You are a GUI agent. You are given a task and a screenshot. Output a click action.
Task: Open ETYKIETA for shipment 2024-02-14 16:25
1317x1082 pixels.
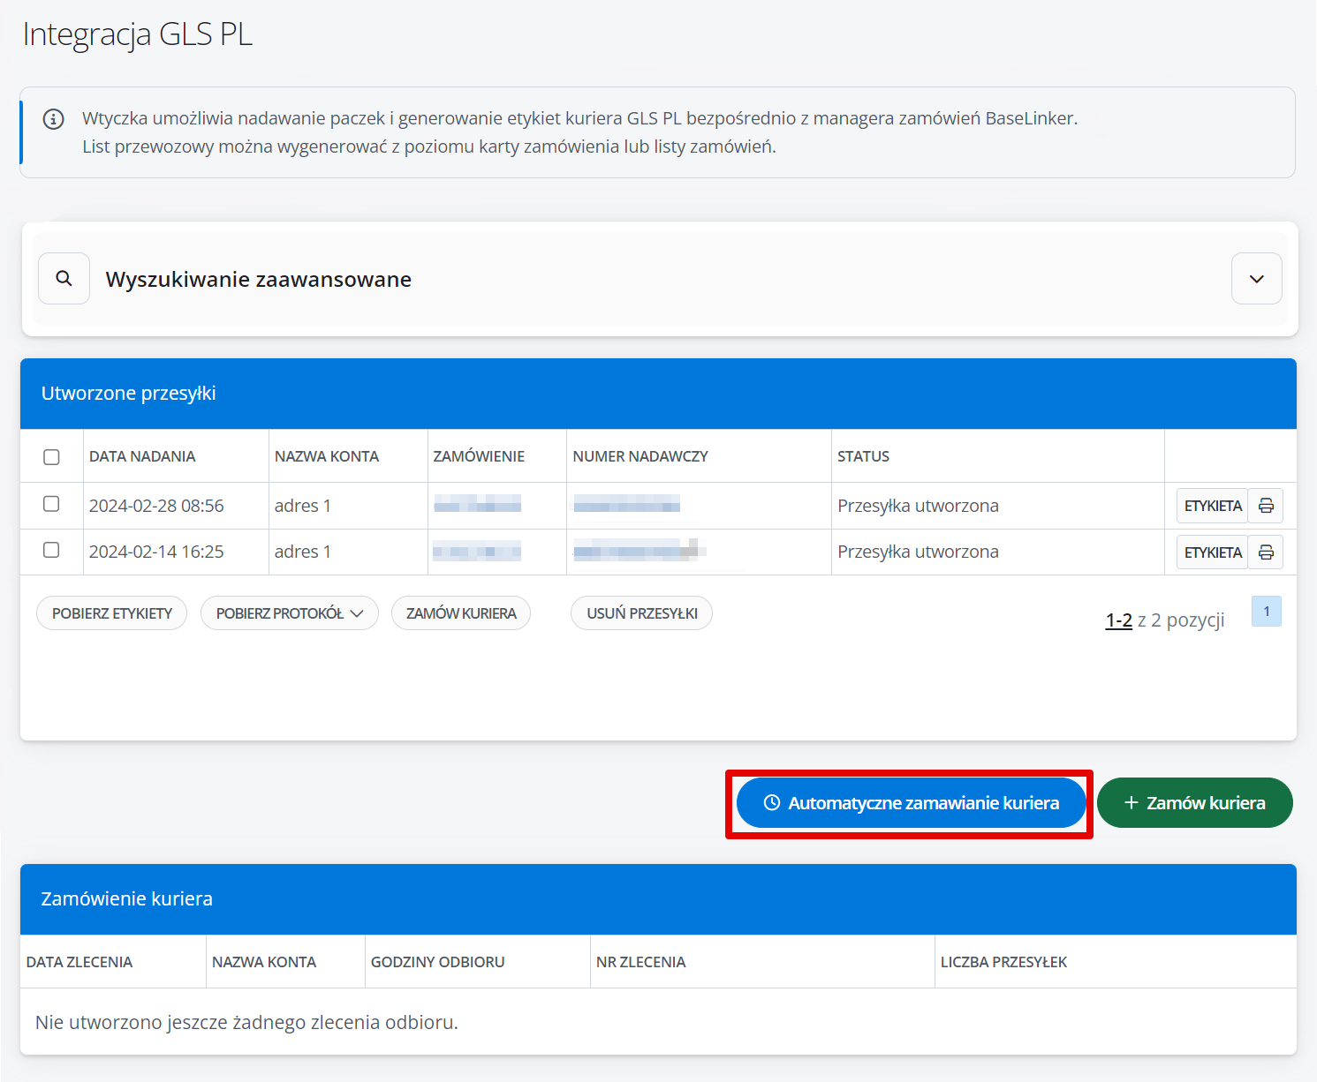1212,552
